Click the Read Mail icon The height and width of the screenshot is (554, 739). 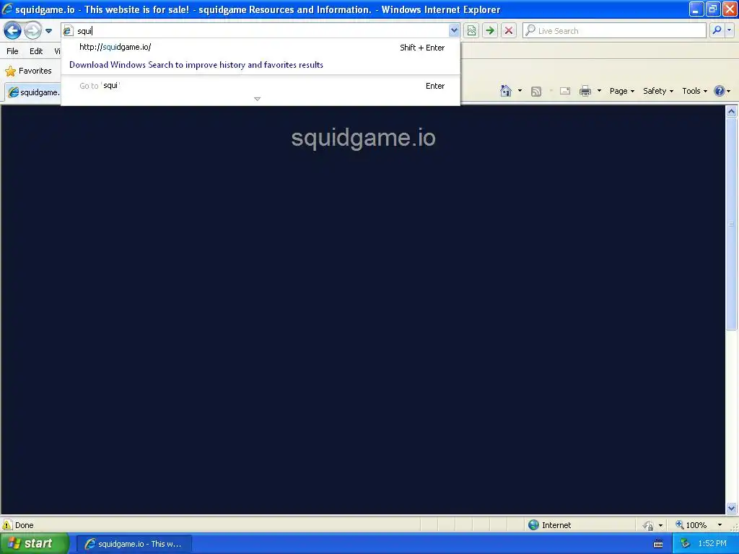pyautogui.click(x=565, y=92)
